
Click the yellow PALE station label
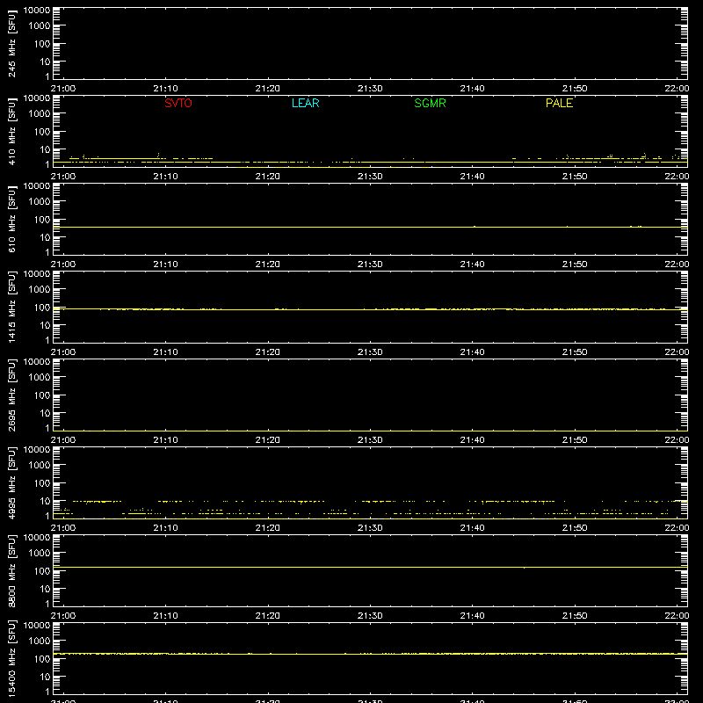[x=559, y=103]
